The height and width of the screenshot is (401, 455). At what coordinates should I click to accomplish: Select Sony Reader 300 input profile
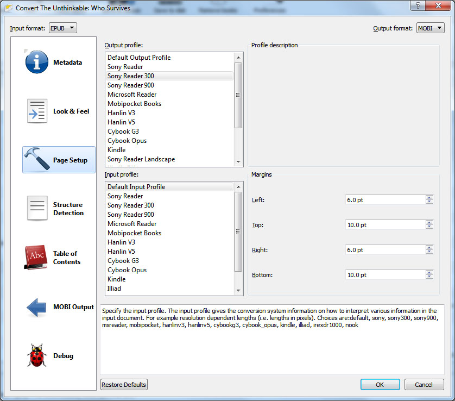coord(169,205)
